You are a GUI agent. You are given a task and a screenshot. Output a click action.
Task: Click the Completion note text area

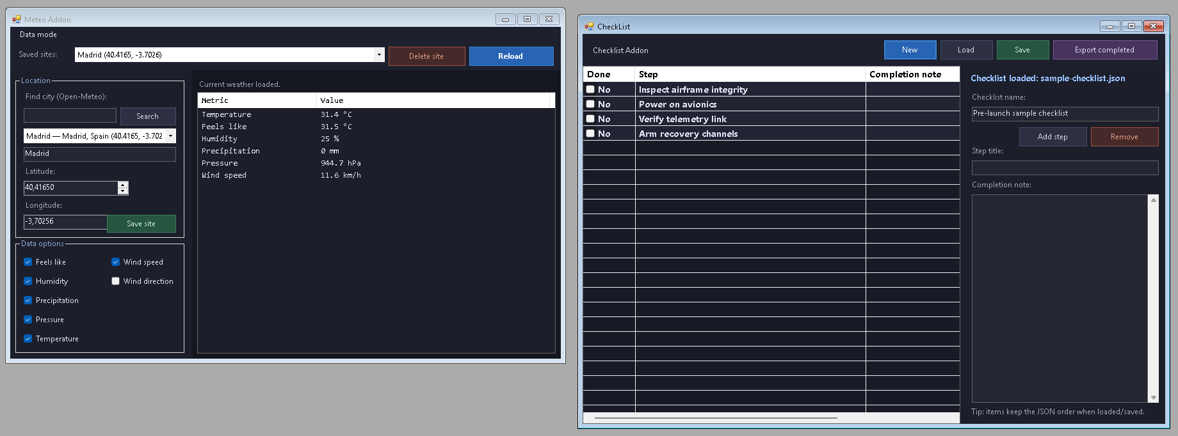[x=1060, y=299]
